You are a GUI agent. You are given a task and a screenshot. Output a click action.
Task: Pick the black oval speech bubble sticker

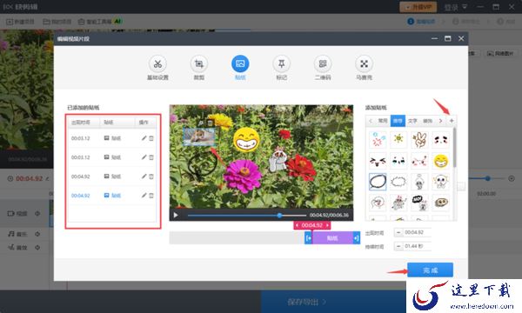coord(378,182)
